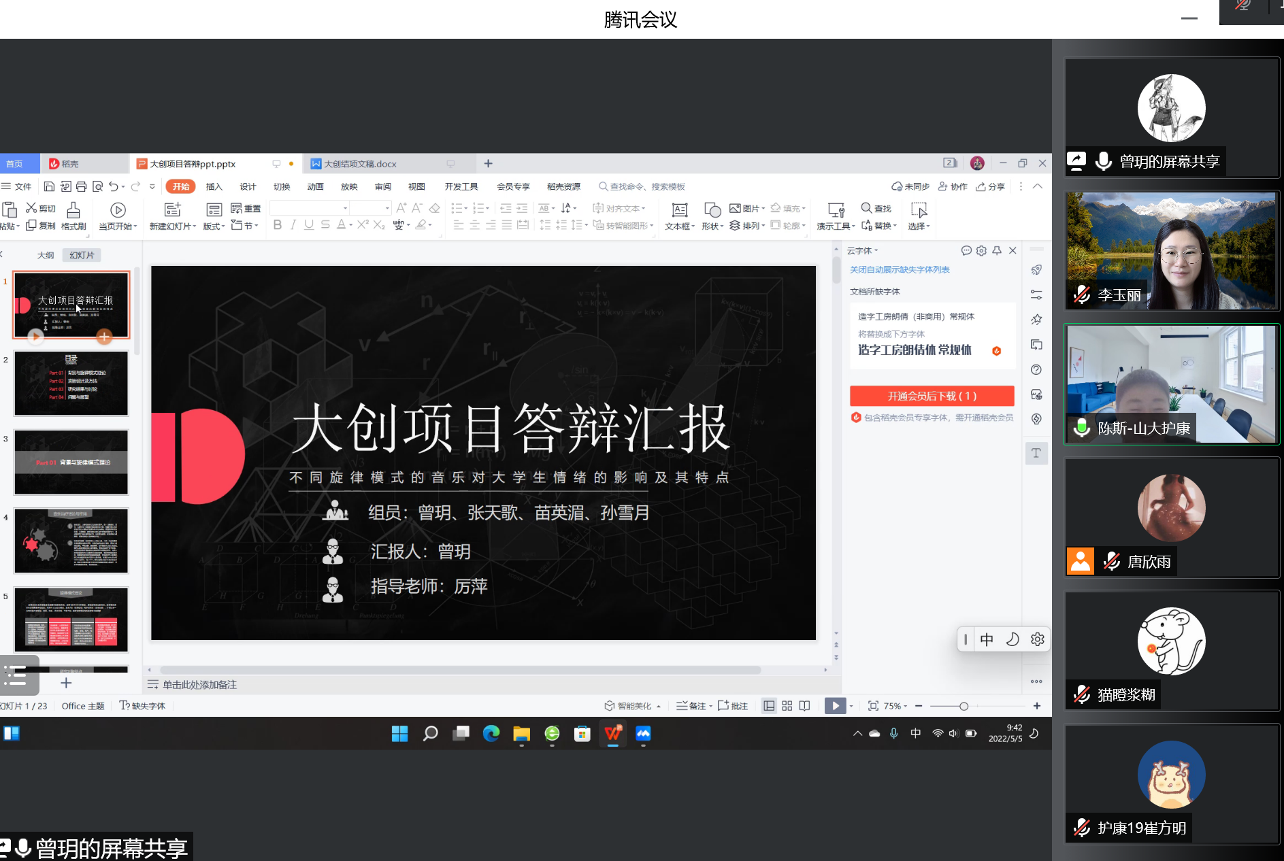Open the Shapes (形状) tool
Image resolution: width=1284 pixels, height=861 pixels.
pyautogui.click(x=712, y=210)
